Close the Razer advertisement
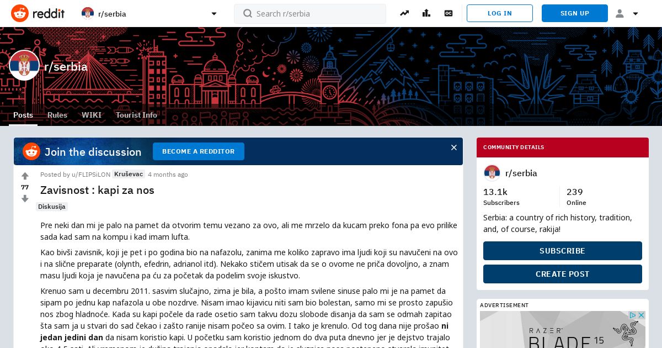Screen dimensions: 662x348 (x=641, y=315)
